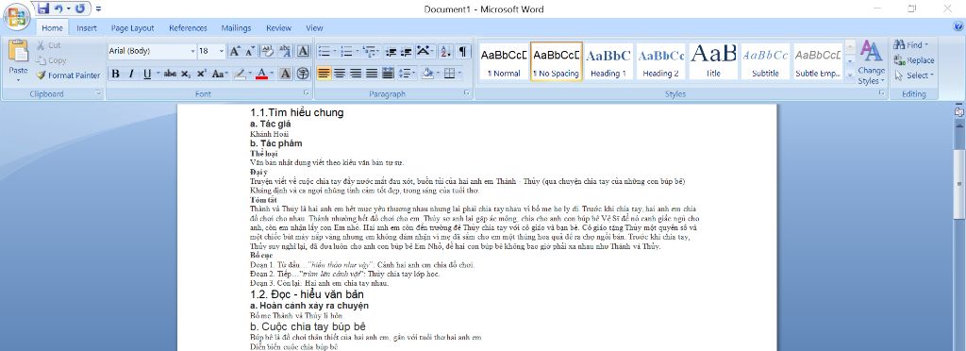Click the Character Border icon
This screenshot has width=966, height=351.
303,51
